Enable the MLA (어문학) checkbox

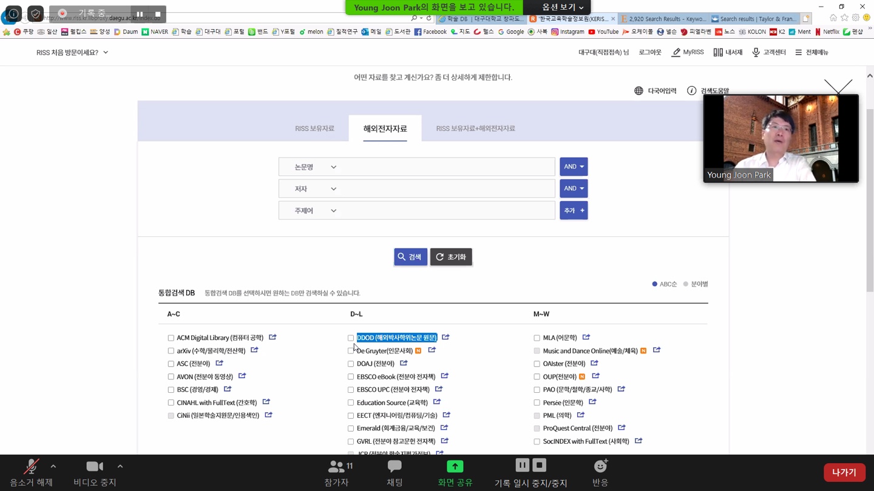pos(537,338)
